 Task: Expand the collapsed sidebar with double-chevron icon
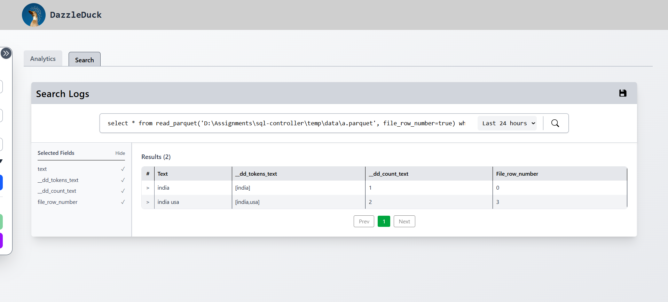(x=6, y=54)
